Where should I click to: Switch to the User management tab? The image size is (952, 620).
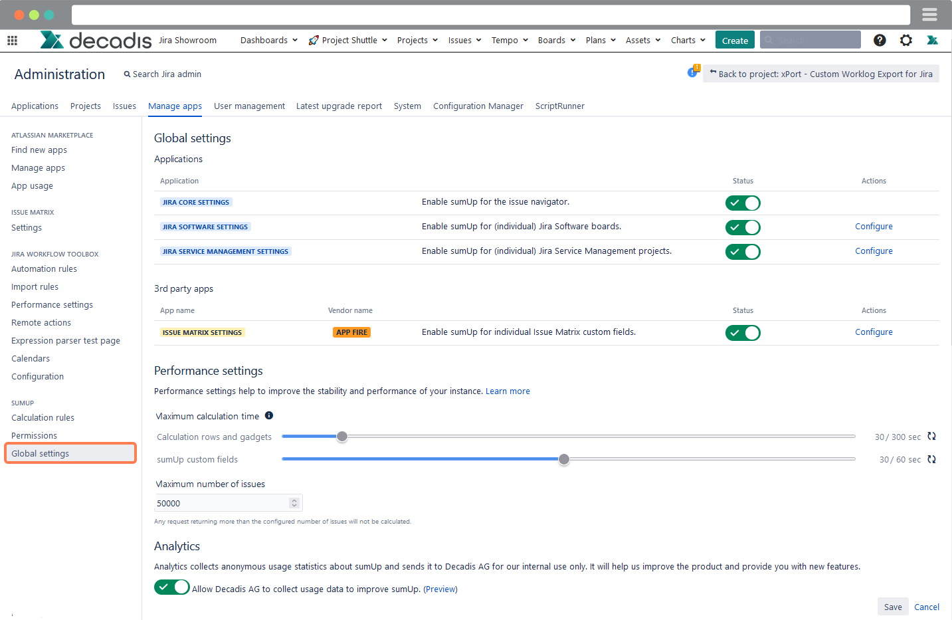tap(249, 106)
